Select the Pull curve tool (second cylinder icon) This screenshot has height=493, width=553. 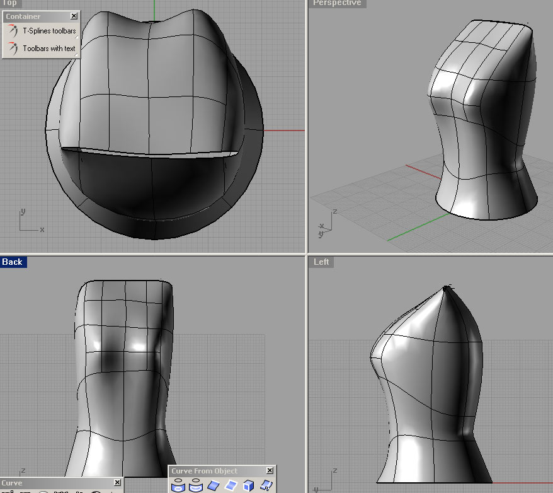(x=196, y=486)
